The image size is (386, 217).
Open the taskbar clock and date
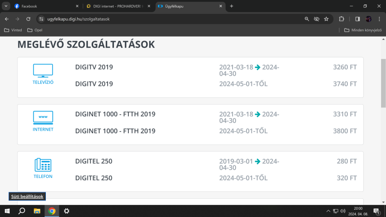tap(358, 211)
